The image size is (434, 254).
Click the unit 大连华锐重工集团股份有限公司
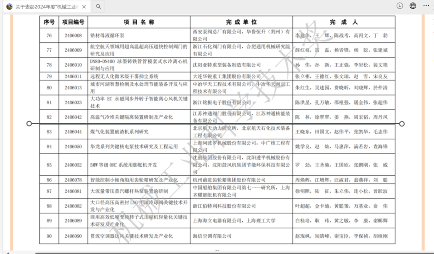pos(227,76)
